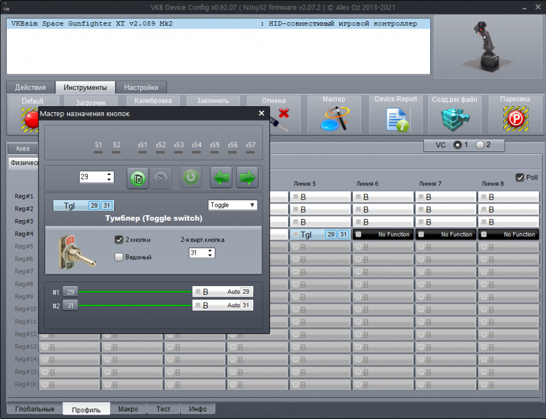Uncheck the 2 кнопки checkbox
The image size is (546, 419).
pos(119,239)
